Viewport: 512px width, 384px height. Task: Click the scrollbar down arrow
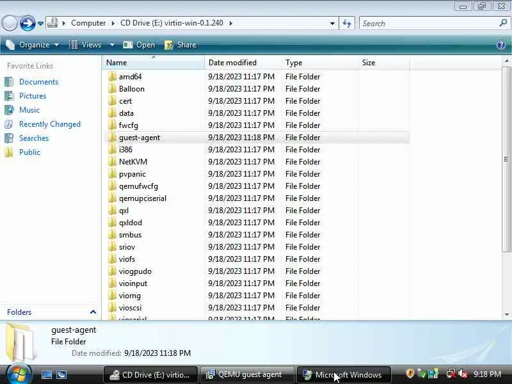(506, 314)
